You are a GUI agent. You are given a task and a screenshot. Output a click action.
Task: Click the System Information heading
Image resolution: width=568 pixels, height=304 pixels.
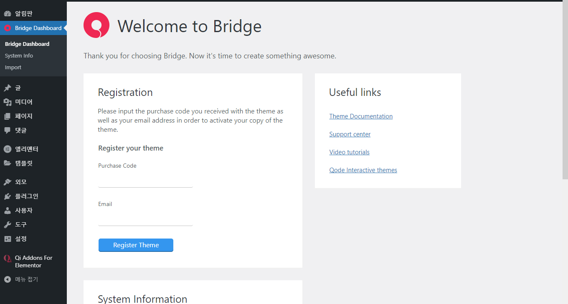pyautogui.click(x=142, y=299)
